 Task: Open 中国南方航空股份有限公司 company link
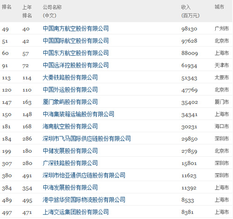tap(75, 28)
